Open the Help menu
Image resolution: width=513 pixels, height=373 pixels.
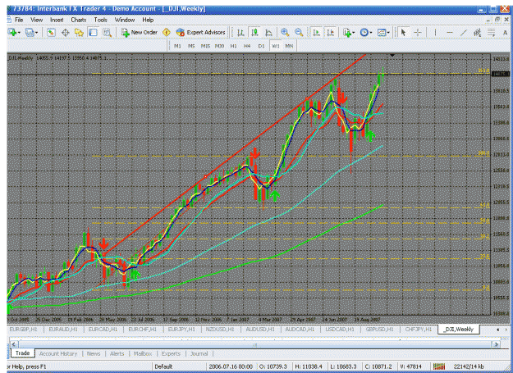148,20
